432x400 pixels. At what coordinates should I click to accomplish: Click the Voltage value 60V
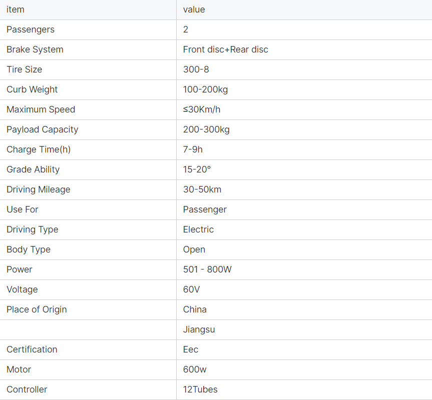[x=192, y=289]
